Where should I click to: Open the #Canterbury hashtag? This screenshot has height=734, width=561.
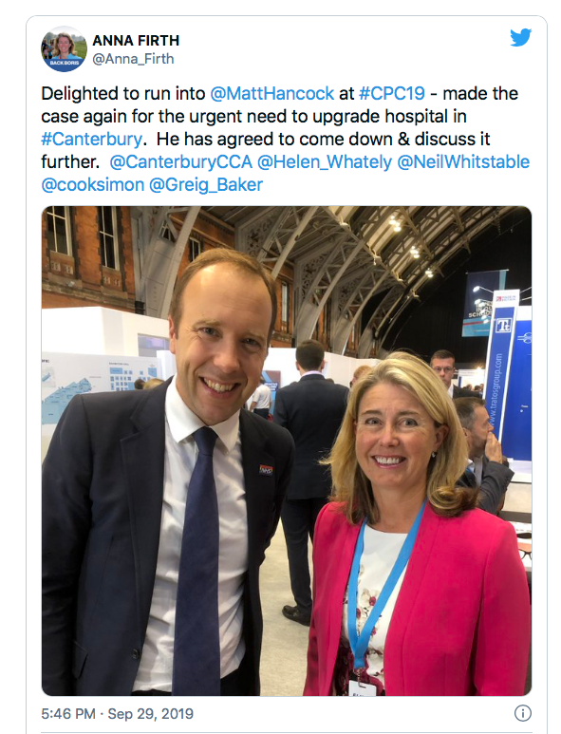click(x=91, y=139)
